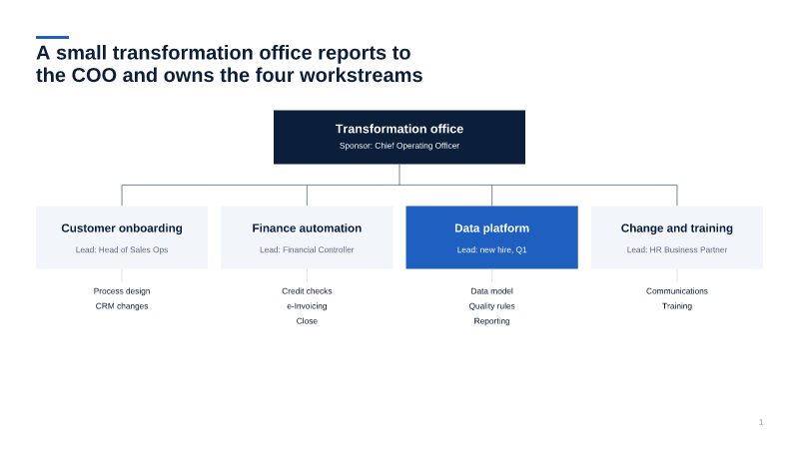Click the 'e-Invoicing' item
The width and height of the screenshot is (799, 449).
point(307,306)
